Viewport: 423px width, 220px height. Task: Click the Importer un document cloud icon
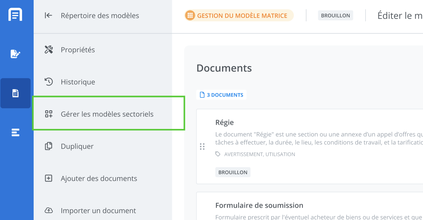49,211
